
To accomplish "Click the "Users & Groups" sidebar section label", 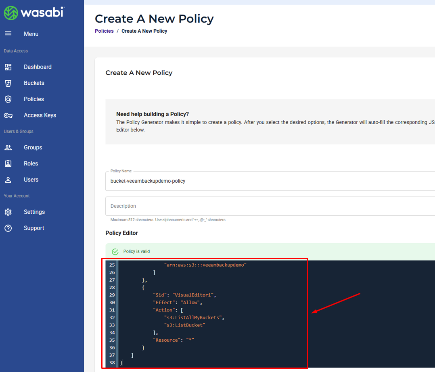I will point(19,131).
